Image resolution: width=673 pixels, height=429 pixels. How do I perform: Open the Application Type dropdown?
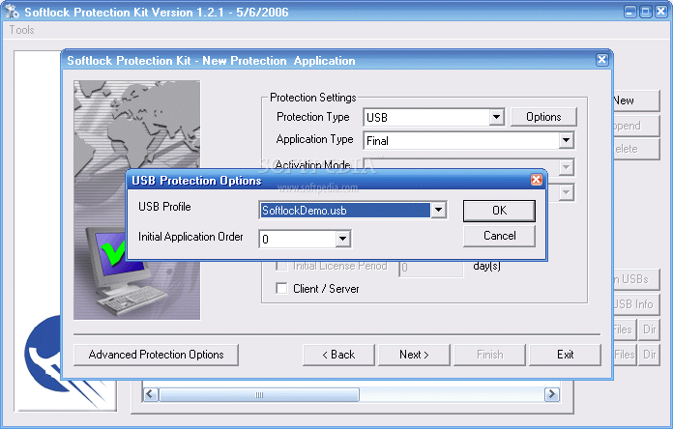[566, 140]
